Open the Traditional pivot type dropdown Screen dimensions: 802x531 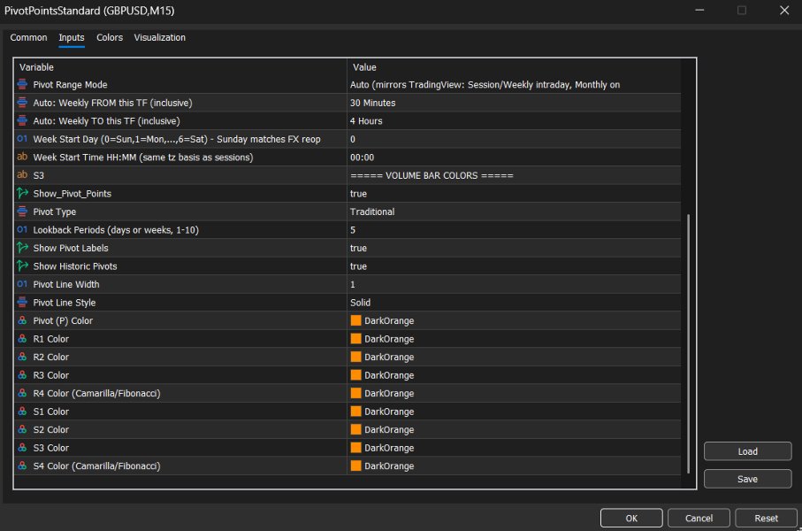tap(514, 212)
